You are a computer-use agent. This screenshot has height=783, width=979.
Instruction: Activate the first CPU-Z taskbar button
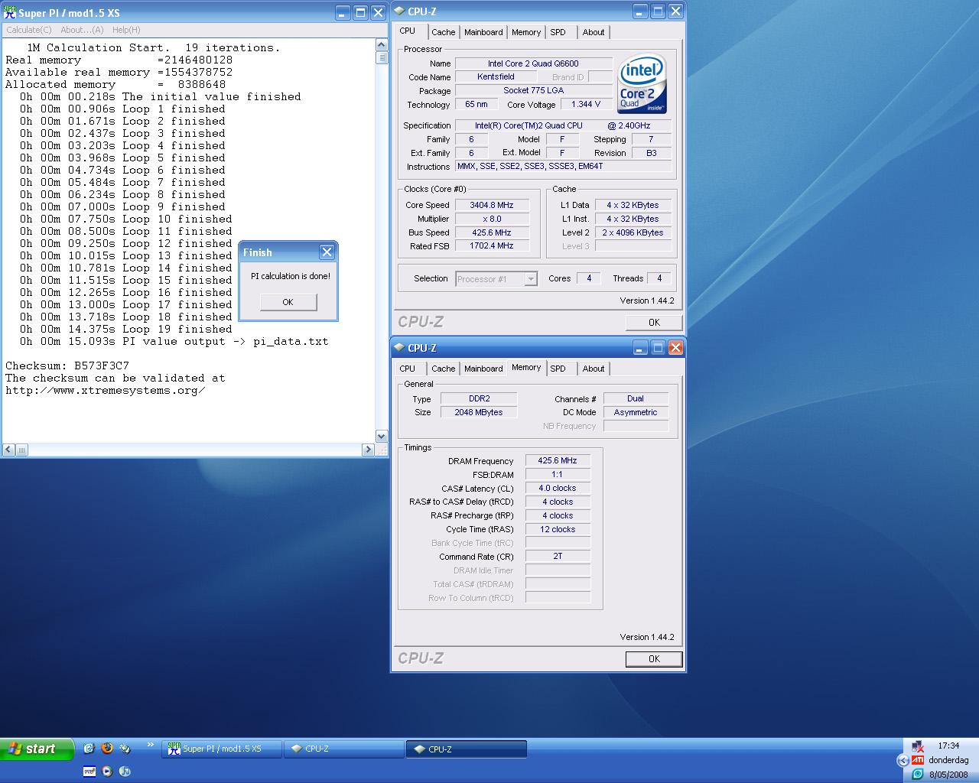coord(343,749)
